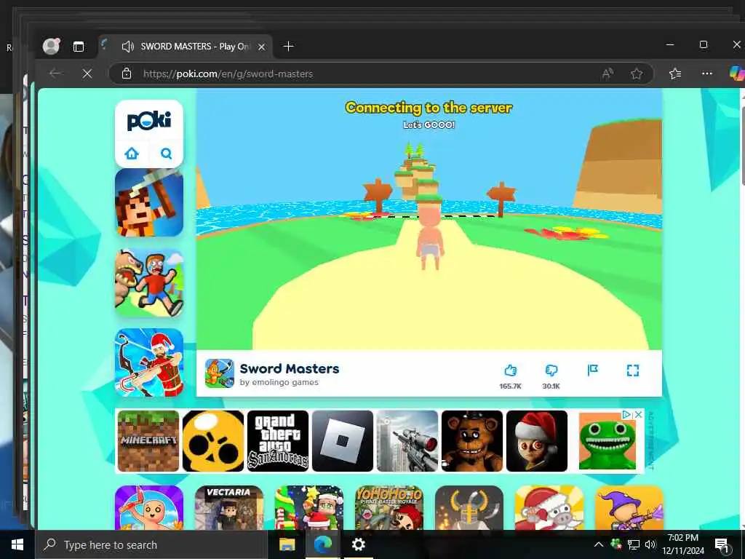Click the Poki logo
Image resolution: width=745 pixels, height=559 pixels.
[148, 121]
